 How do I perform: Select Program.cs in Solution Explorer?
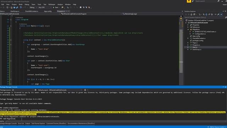[196, 45]
